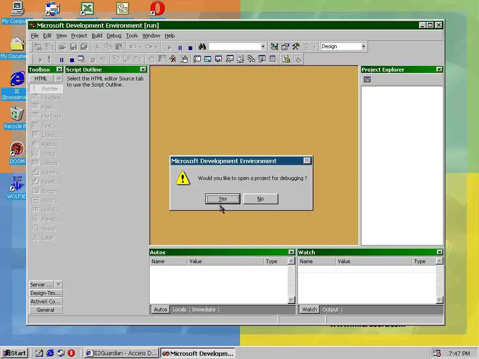
Task: Click the Cut scissors icon
Action: tap(97, 47)
